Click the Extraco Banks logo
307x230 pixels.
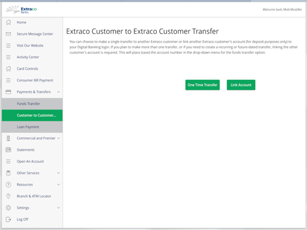click(x=21, y=9)
